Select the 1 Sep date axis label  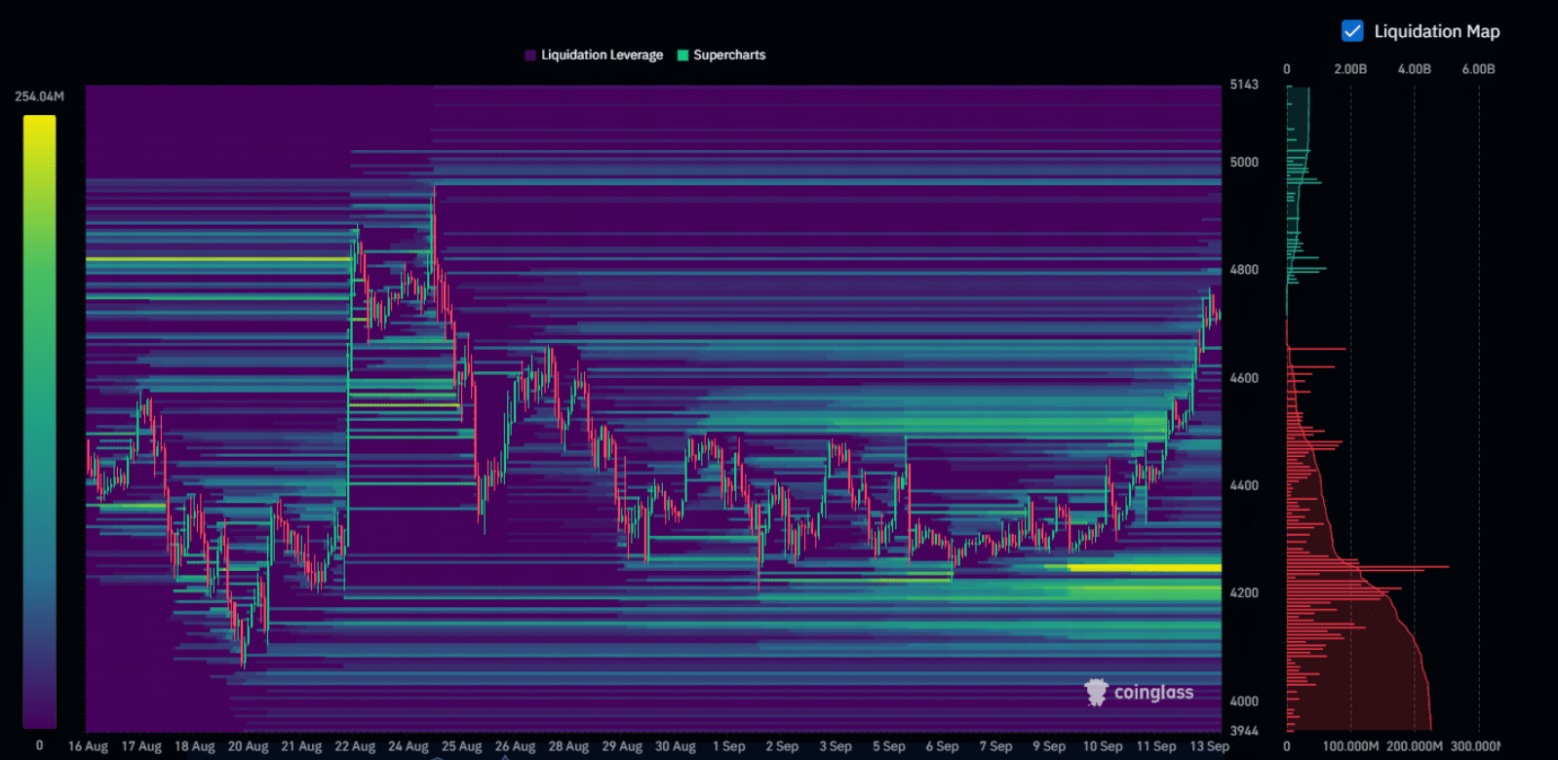(x=728, y=746)
